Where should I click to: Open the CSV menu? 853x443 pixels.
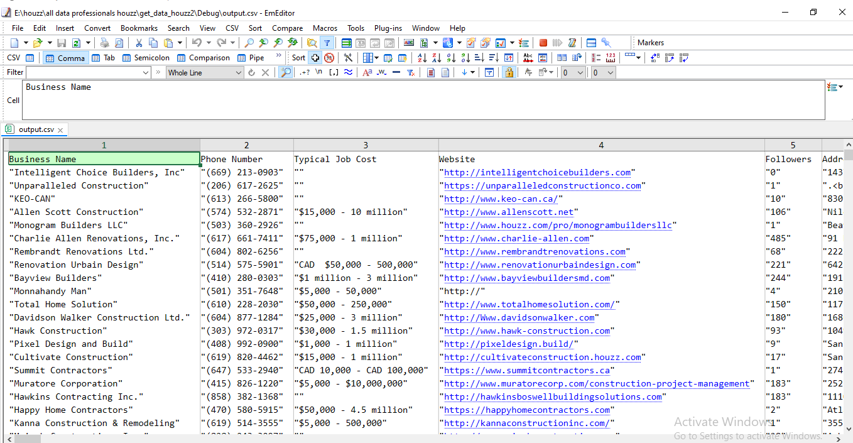tap(232, 28)
